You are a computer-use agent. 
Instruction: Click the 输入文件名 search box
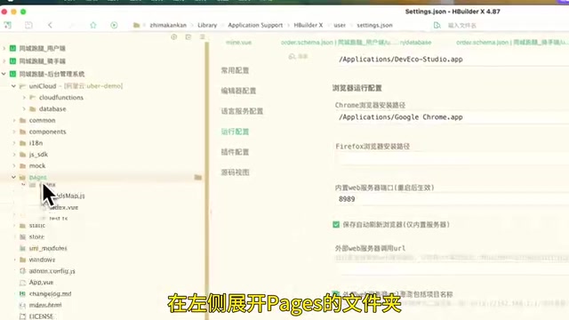tap(462, 25)
